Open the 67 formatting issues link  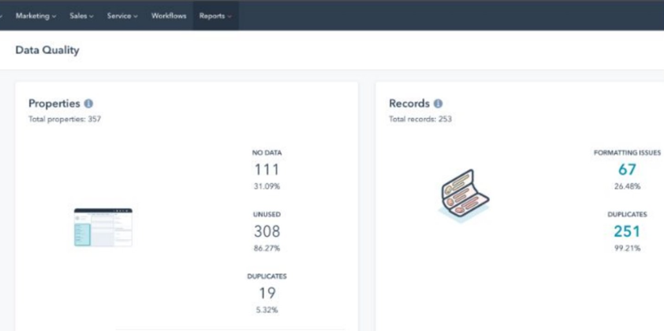point(627,169)
